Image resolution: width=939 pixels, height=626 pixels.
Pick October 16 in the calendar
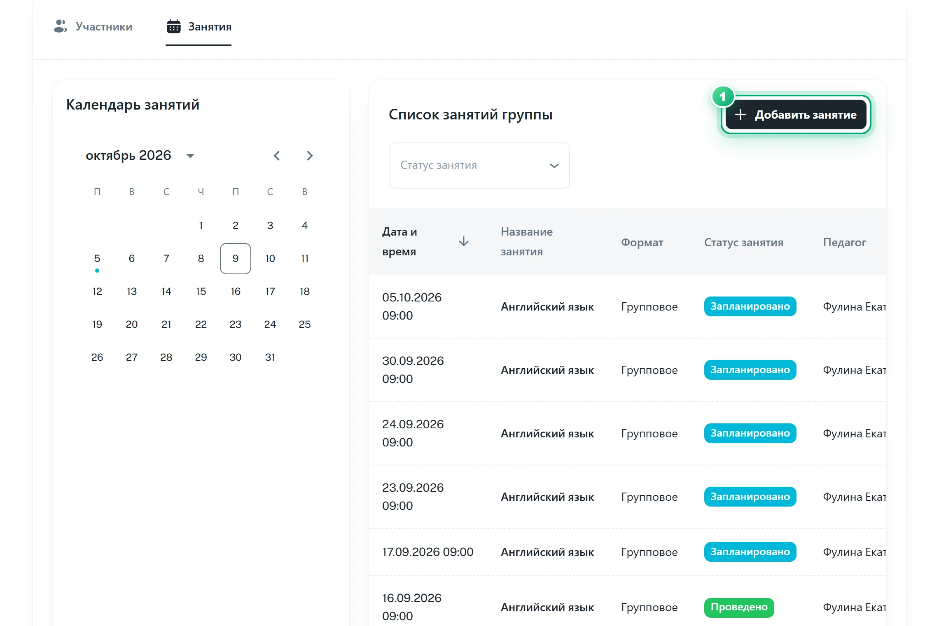236,291
